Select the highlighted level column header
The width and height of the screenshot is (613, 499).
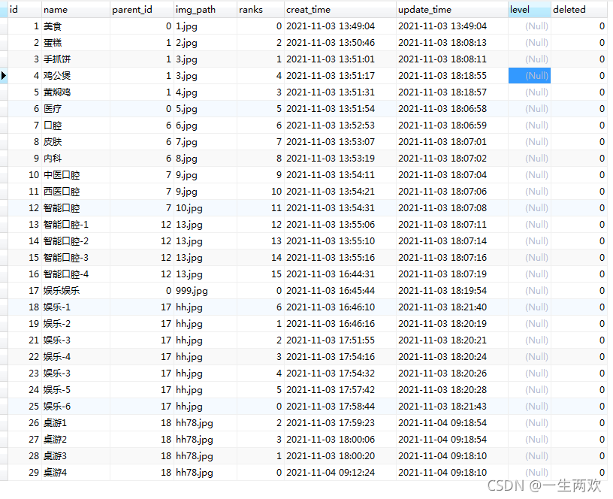tap(530, 9)
